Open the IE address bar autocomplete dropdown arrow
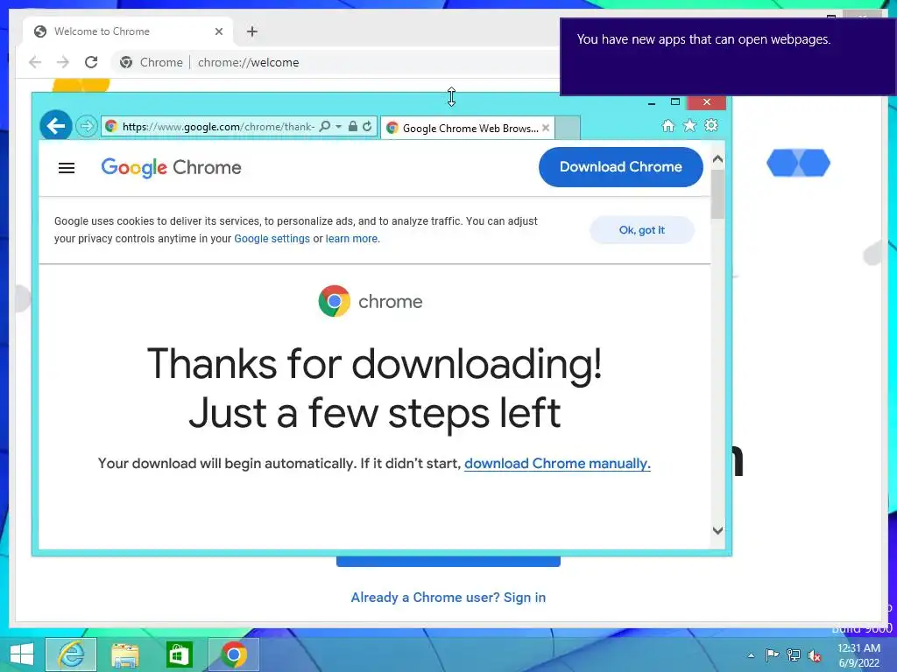 (339, 126)
